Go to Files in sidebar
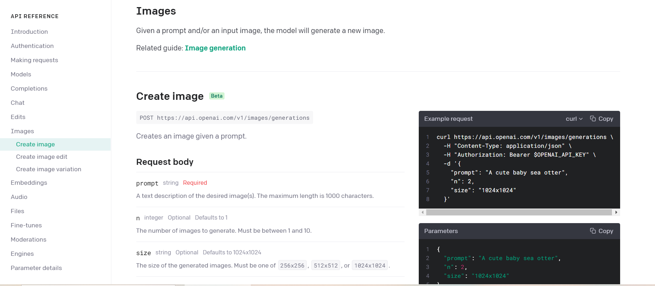This screenshot has height=286, width=655. (17, 211)
